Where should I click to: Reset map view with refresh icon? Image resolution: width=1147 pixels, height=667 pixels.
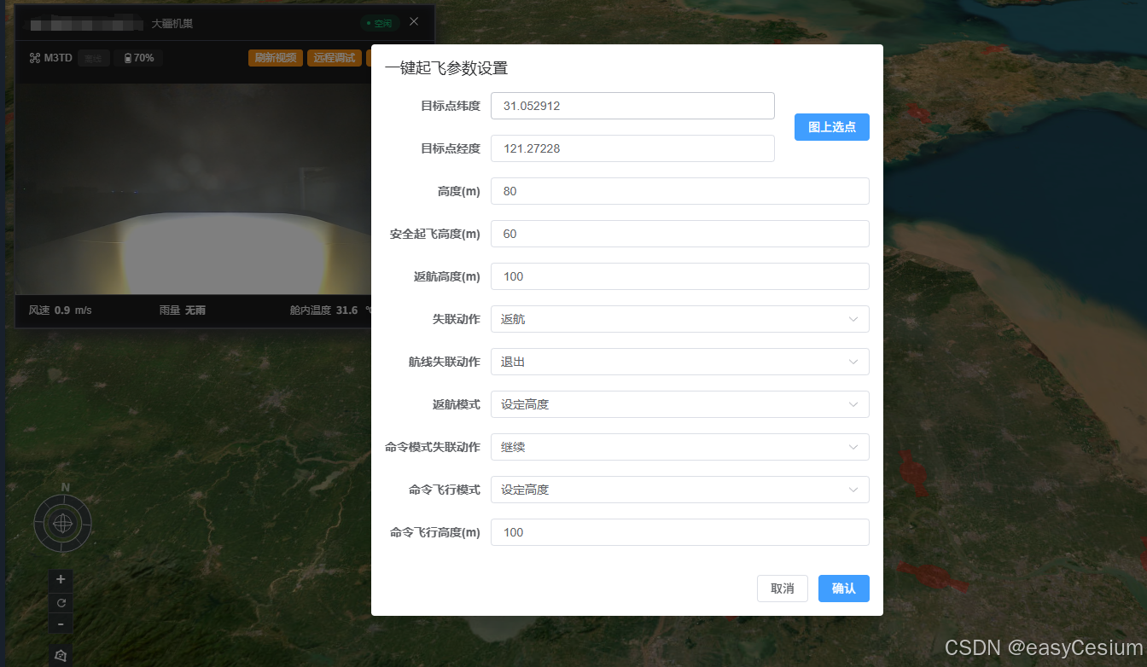(x=61, y=602)
